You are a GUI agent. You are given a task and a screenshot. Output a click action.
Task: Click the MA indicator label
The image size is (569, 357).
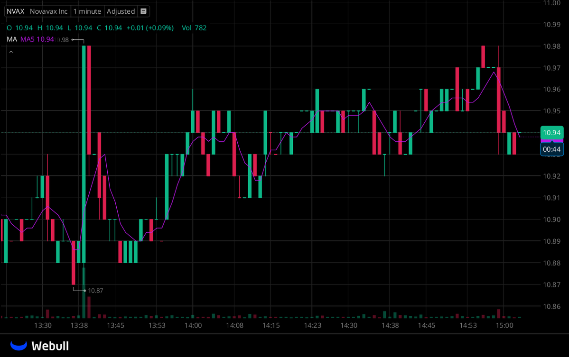pos(11,39)
